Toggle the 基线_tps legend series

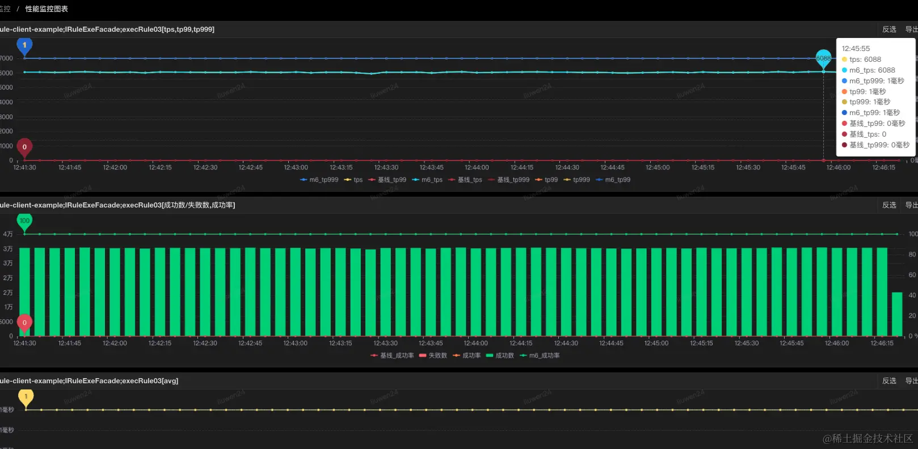(x=465, y=180)
